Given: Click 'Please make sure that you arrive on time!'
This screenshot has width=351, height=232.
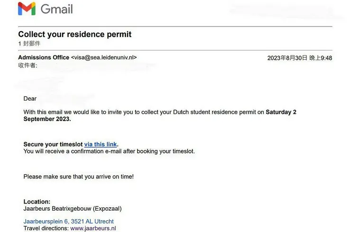Looking at the screenshot, I should pos(79,176).
